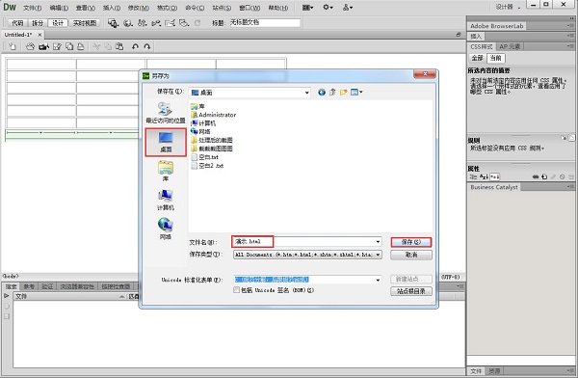Go up one folder level in dialog
This screenshot has width=578, height=378.
[x=332, y=93]
